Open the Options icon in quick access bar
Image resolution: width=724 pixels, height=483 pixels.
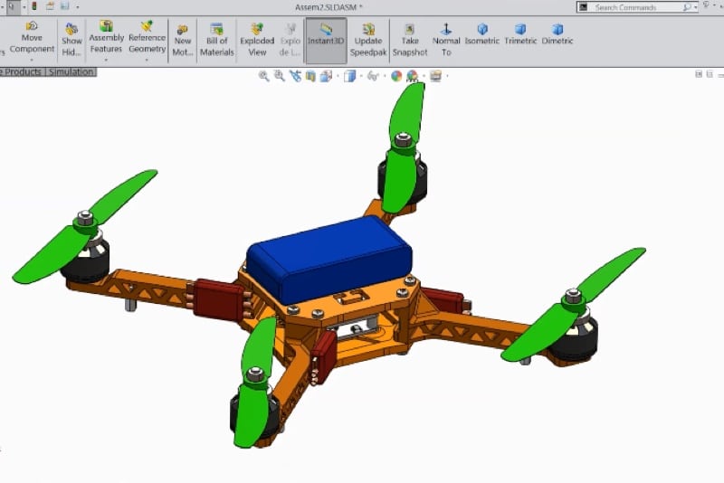(65, 6)
